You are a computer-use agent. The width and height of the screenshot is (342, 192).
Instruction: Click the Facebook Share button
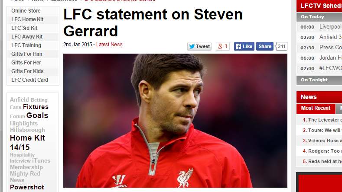(264, 46)
